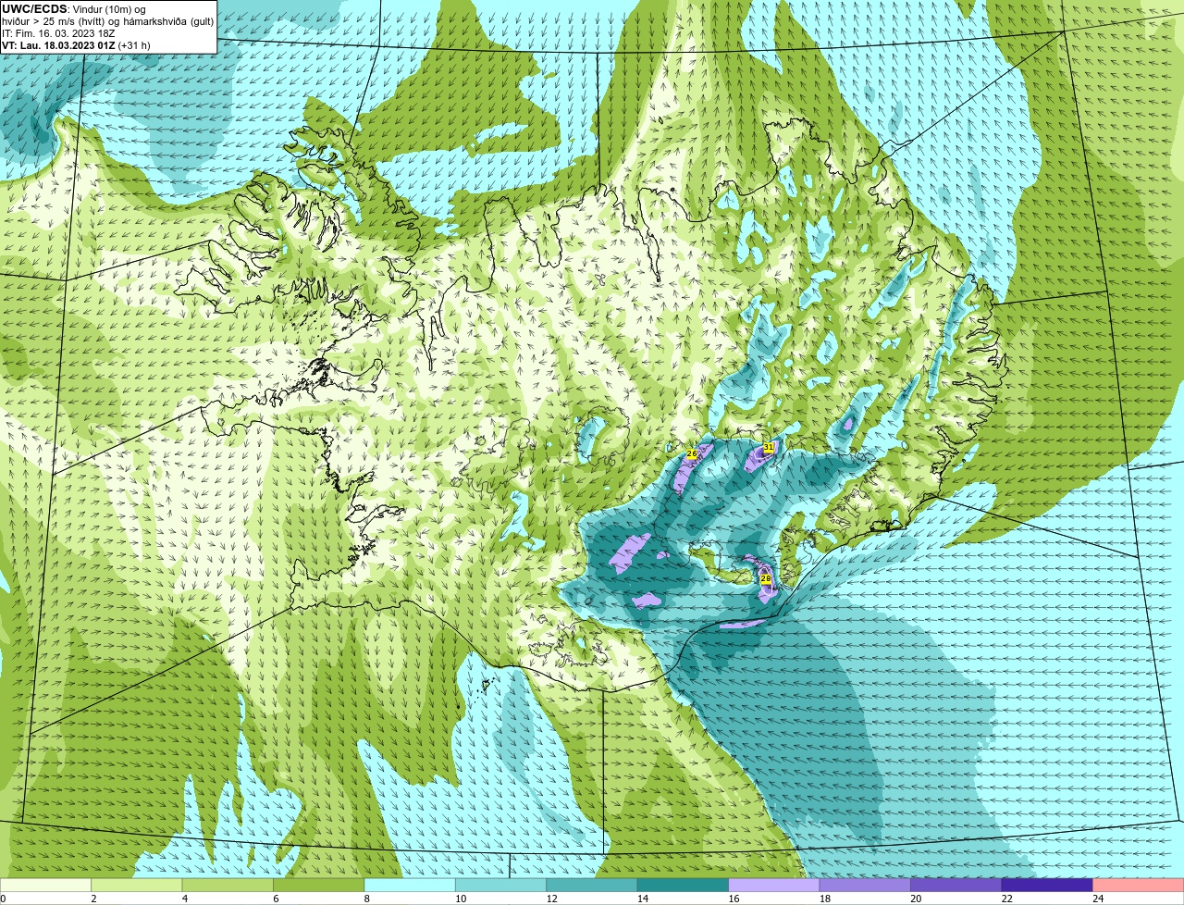Click the yellow gust label 28
Screen dimensions: 1184x905
pos(765,579)
